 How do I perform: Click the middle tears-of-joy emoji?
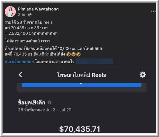[x=73, y=54]
